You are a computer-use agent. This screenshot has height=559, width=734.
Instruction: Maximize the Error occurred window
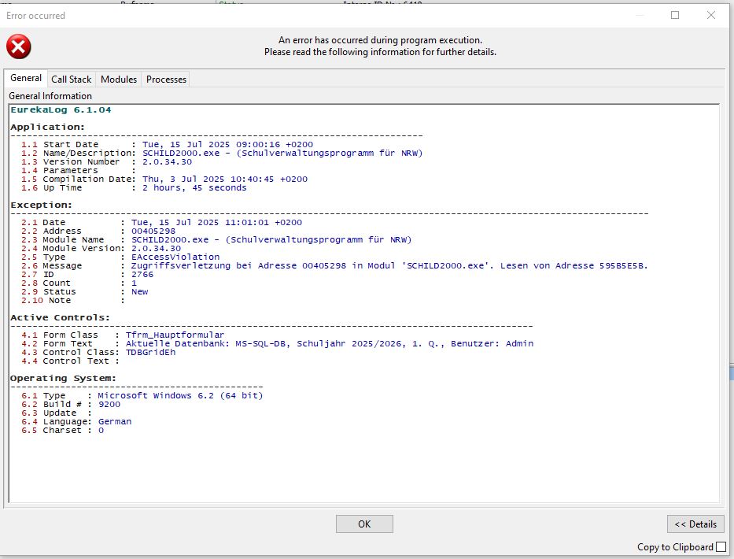675,16
